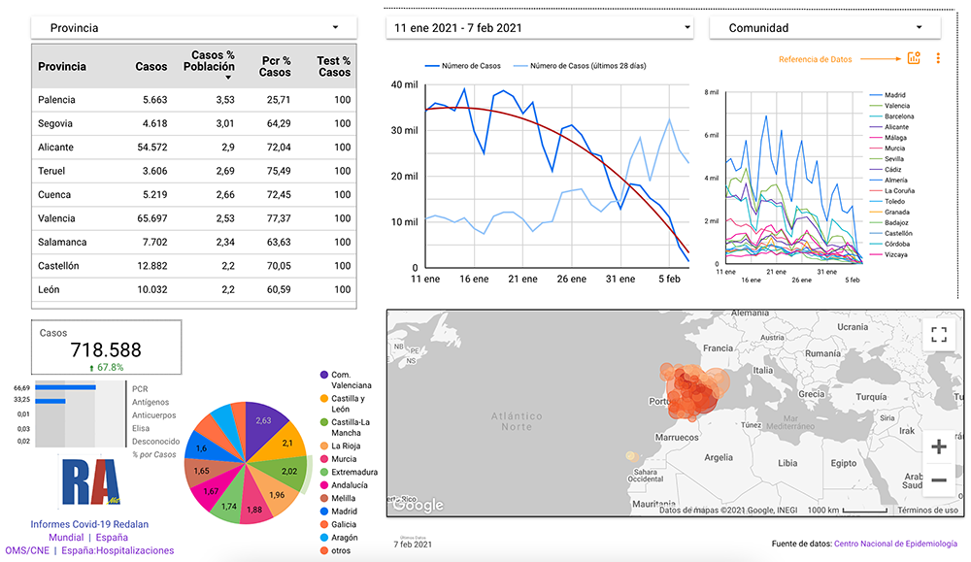Screen dimensions: 971x562
Task: Sort the table by Casos column header
Action: (x=151, y=67)
